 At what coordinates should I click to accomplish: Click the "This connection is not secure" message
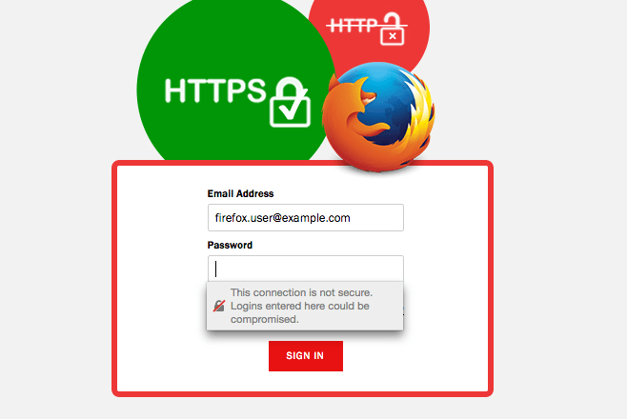301,292
